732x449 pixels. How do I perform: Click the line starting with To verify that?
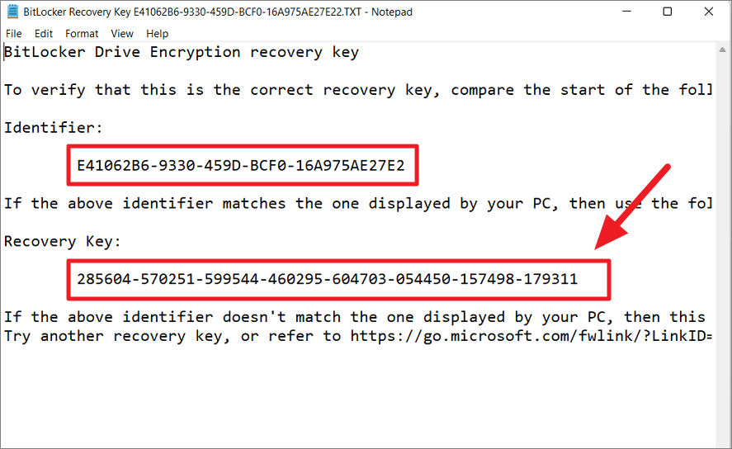point(358,90)
